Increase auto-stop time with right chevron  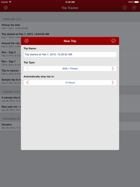(113, 83)
